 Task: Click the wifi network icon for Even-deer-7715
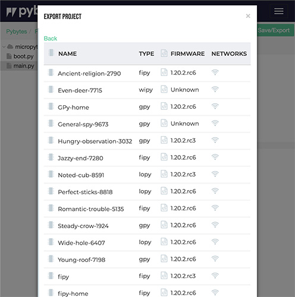[x=215, y=89]
